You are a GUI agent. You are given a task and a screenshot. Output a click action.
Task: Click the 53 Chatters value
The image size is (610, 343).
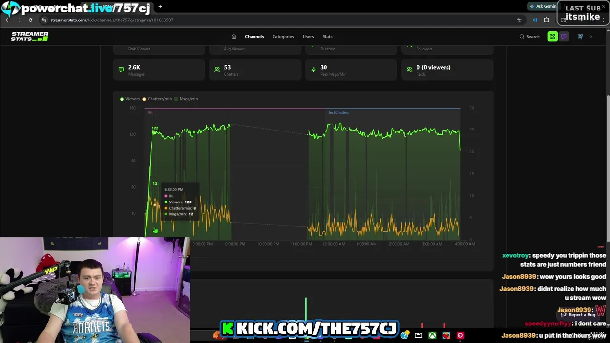(227, 67)
